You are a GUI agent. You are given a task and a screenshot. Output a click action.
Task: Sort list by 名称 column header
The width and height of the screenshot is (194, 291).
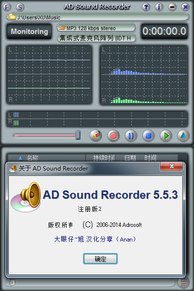coord(47,158)
